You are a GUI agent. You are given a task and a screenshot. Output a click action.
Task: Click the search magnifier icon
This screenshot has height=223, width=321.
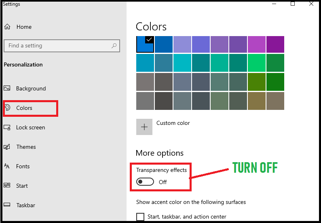click(114, 45)
